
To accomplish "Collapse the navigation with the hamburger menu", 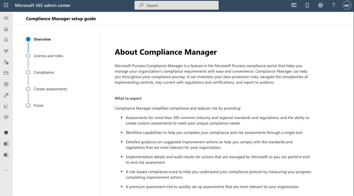I will pos(6,18).
